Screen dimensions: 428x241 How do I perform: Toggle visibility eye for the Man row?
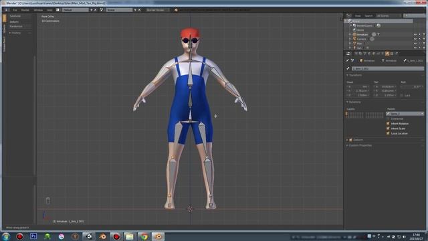pos(415,43)
